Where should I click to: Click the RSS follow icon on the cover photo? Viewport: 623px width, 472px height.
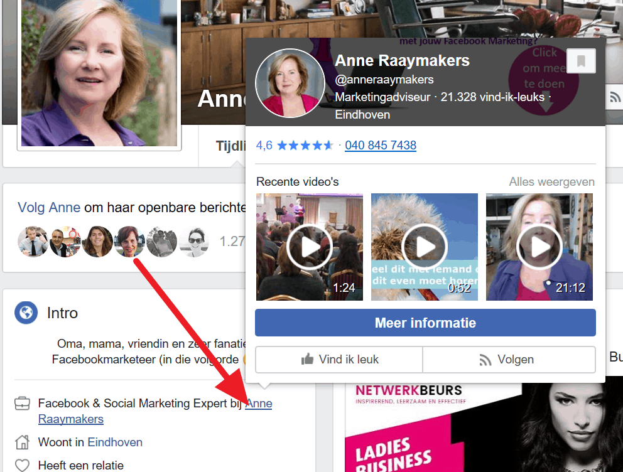click(x=615, y=97)
